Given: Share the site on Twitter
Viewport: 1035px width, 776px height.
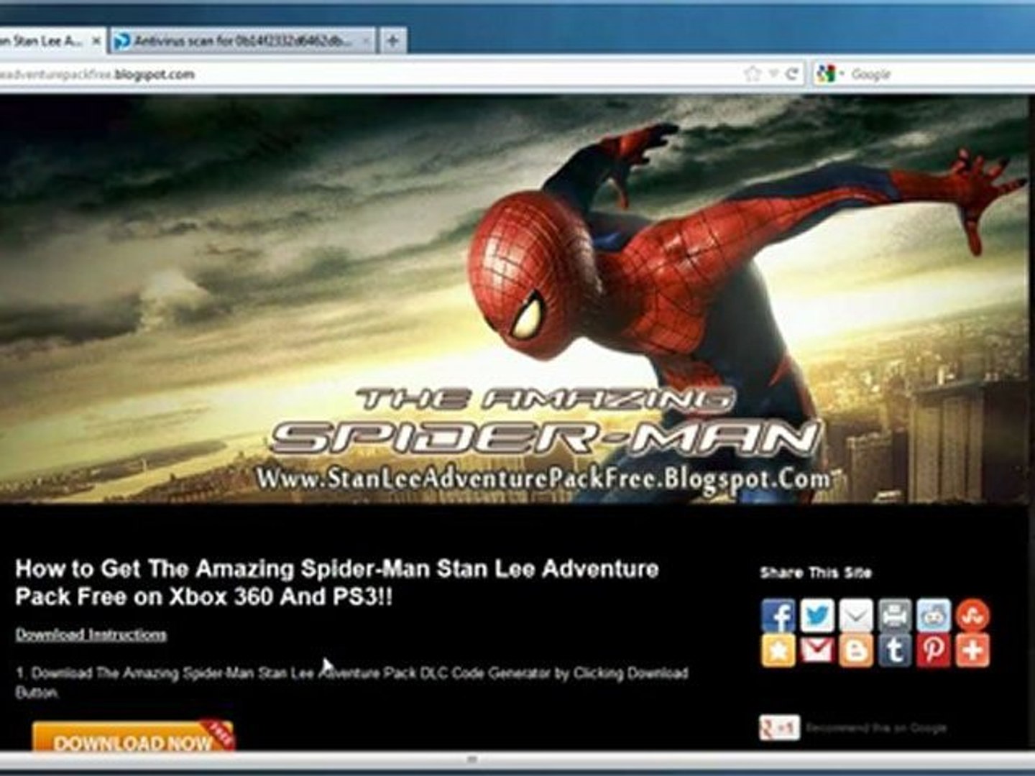Looking at the screenshot, I should [817, 615].
